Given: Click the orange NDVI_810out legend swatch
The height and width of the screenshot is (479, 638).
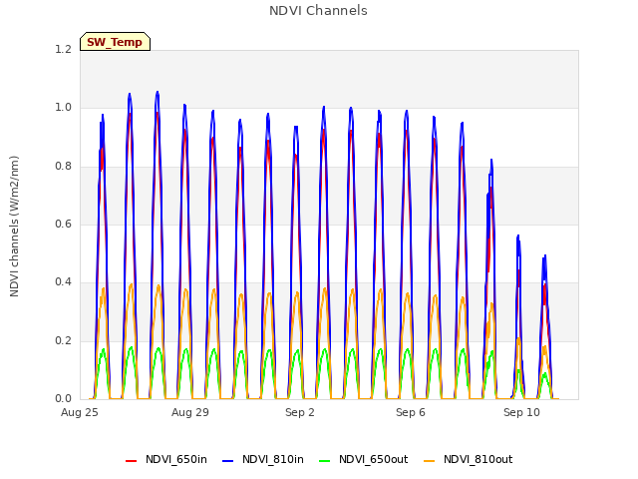Looking at the screenshot, I should pyautogui.click(x=429, y=461).
